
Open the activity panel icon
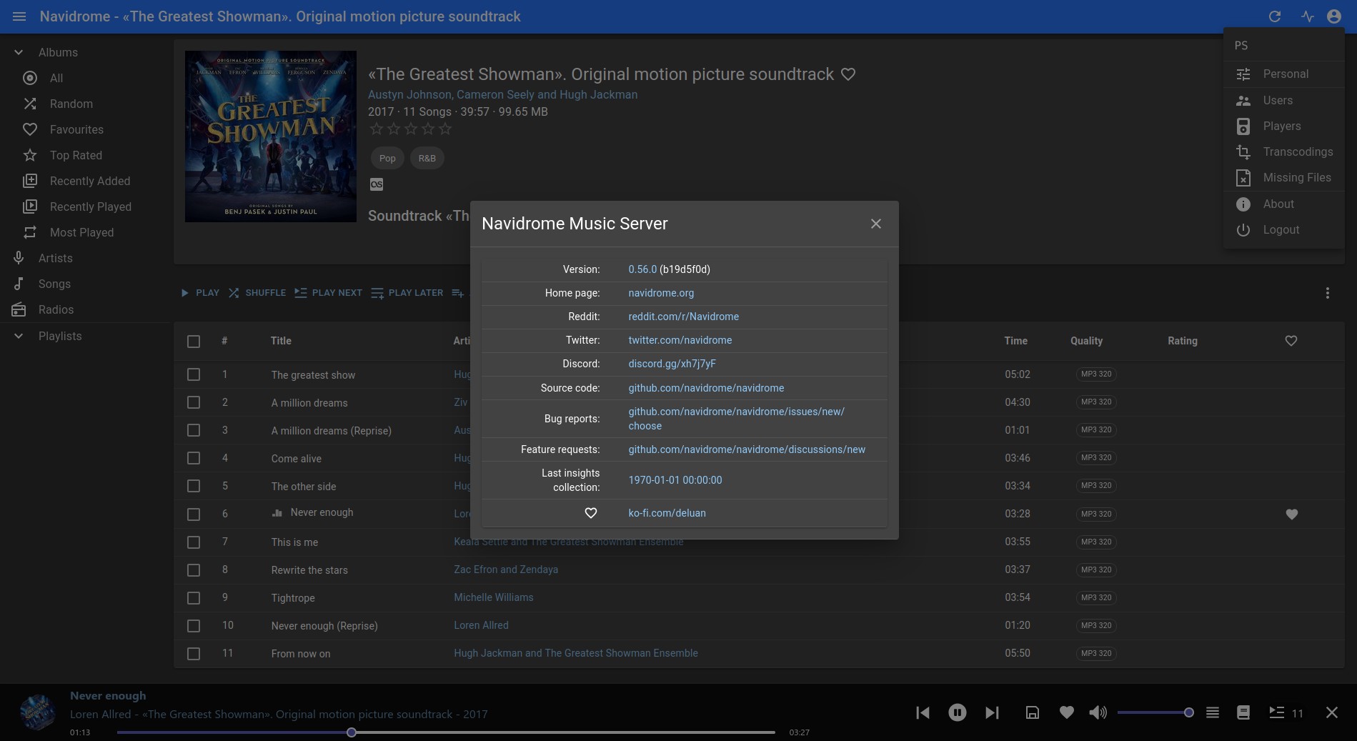click(x=1308, y=16)
